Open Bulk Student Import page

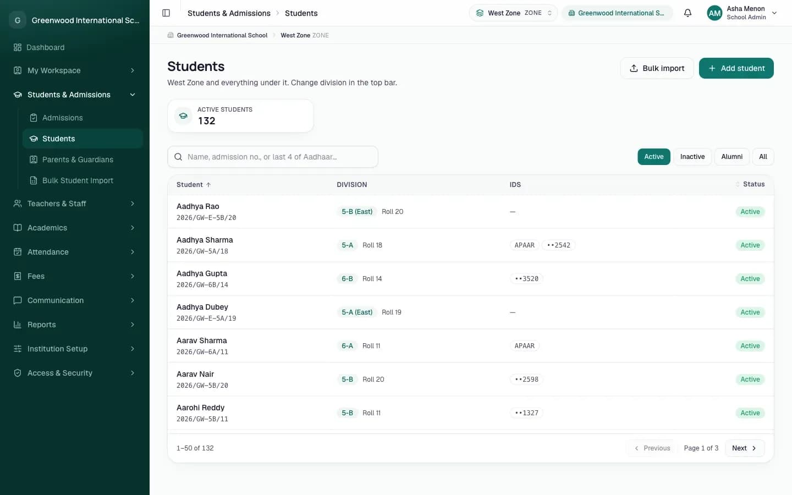pos(82,180)
